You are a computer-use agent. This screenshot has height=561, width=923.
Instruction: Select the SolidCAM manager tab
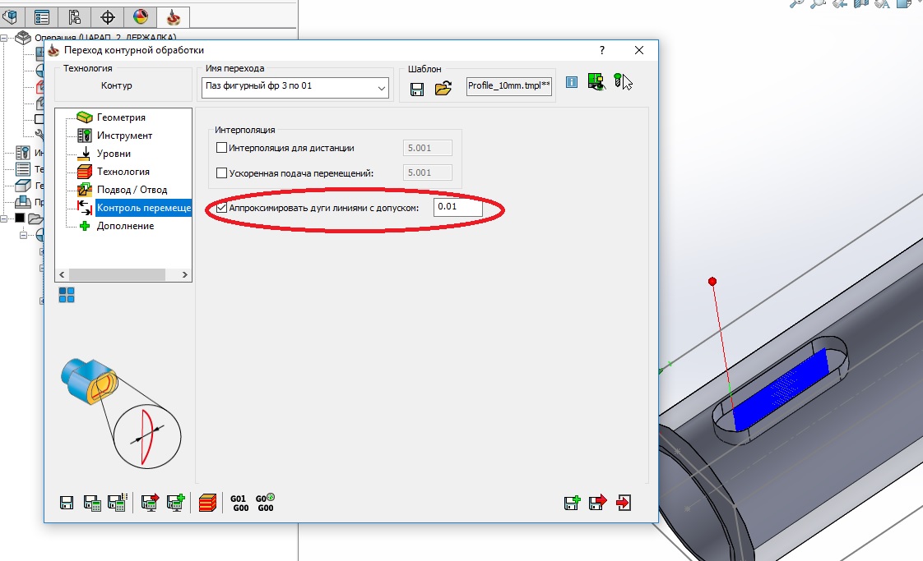(173, 16)
